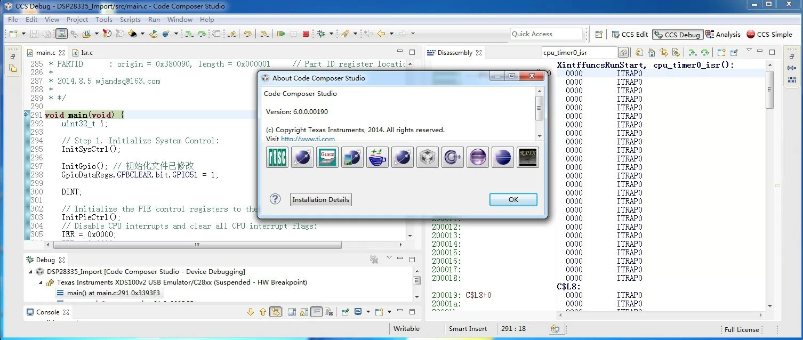Click the Show Next Error down-arrow in Console
Viewport: 803px width, 340px height.
tap(251, 312)
